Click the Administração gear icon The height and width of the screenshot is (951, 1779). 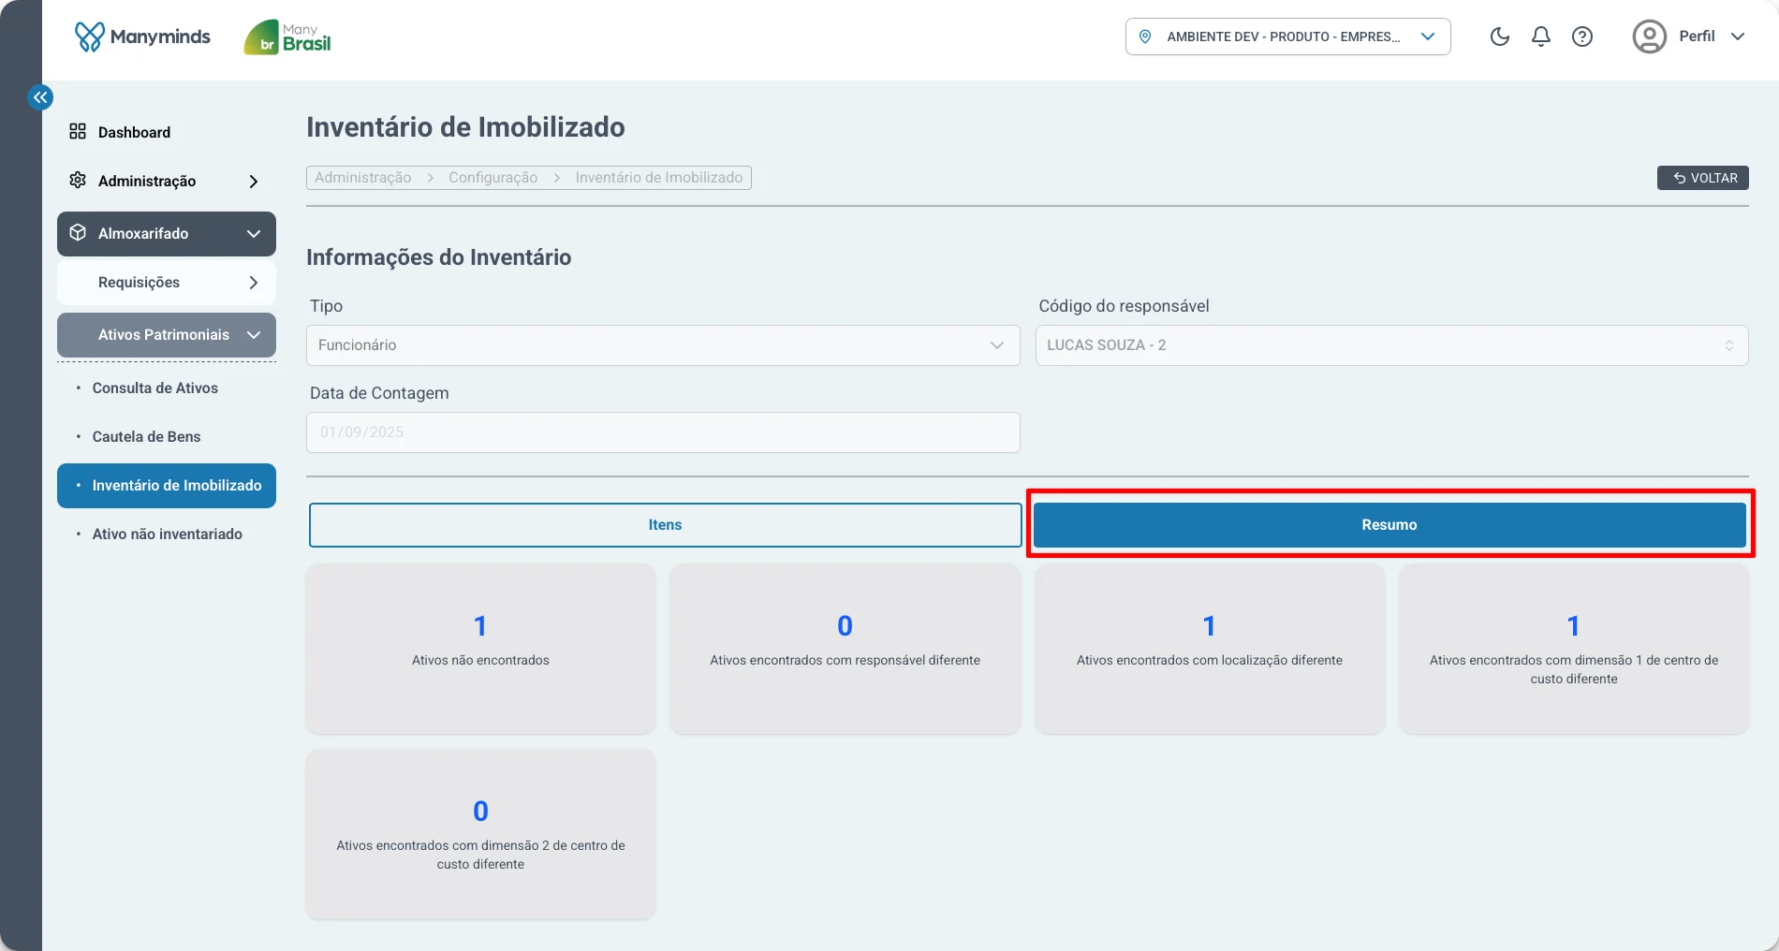pyautogui.click(x=78, y=181)
